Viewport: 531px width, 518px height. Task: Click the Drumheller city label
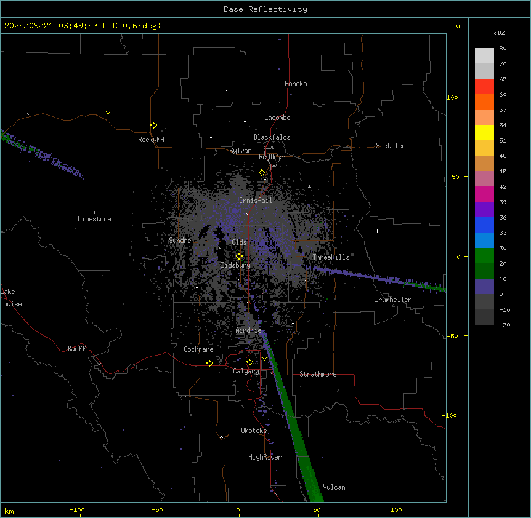click(x=393, y=300)
